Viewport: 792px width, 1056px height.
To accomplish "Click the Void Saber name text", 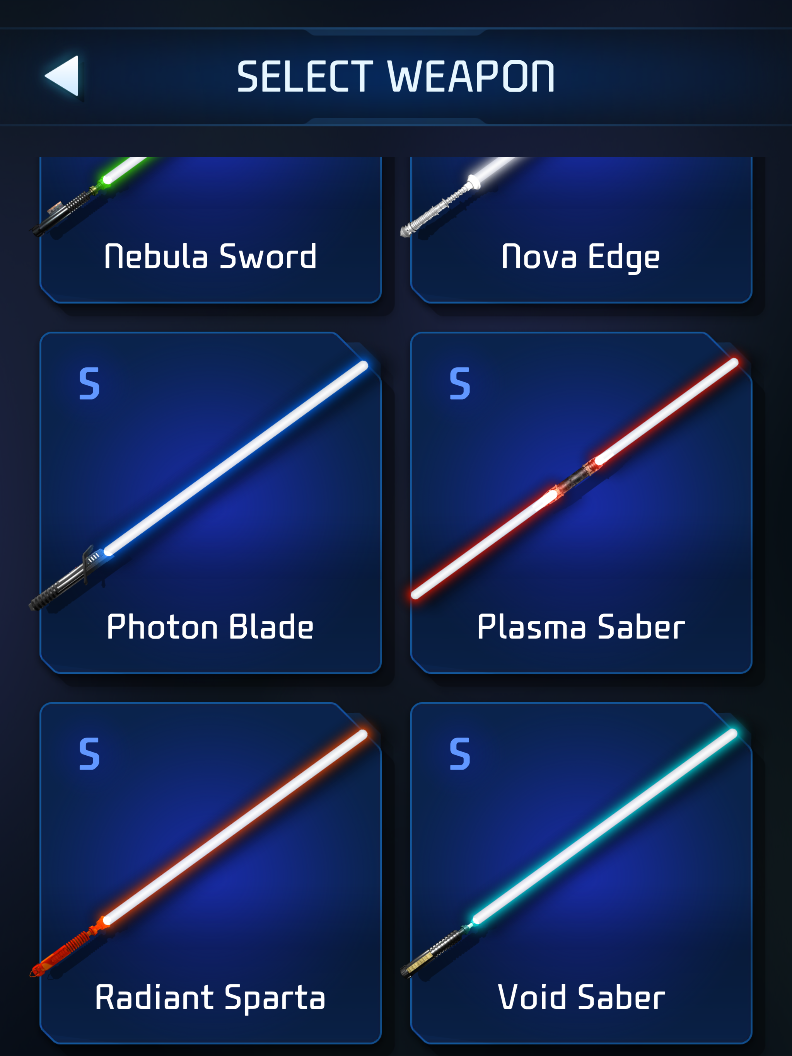I will pyautogui.click(x=581, y=998).
